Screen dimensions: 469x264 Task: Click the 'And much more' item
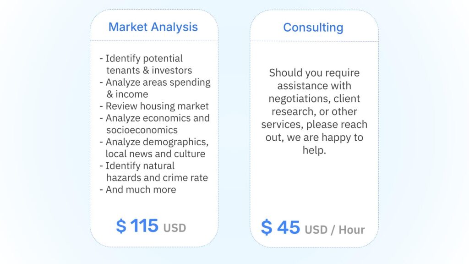(138, 189)
